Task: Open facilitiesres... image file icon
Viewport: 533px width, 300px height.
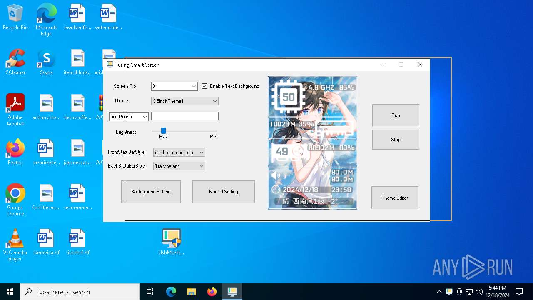Action: tap(46, 197)
